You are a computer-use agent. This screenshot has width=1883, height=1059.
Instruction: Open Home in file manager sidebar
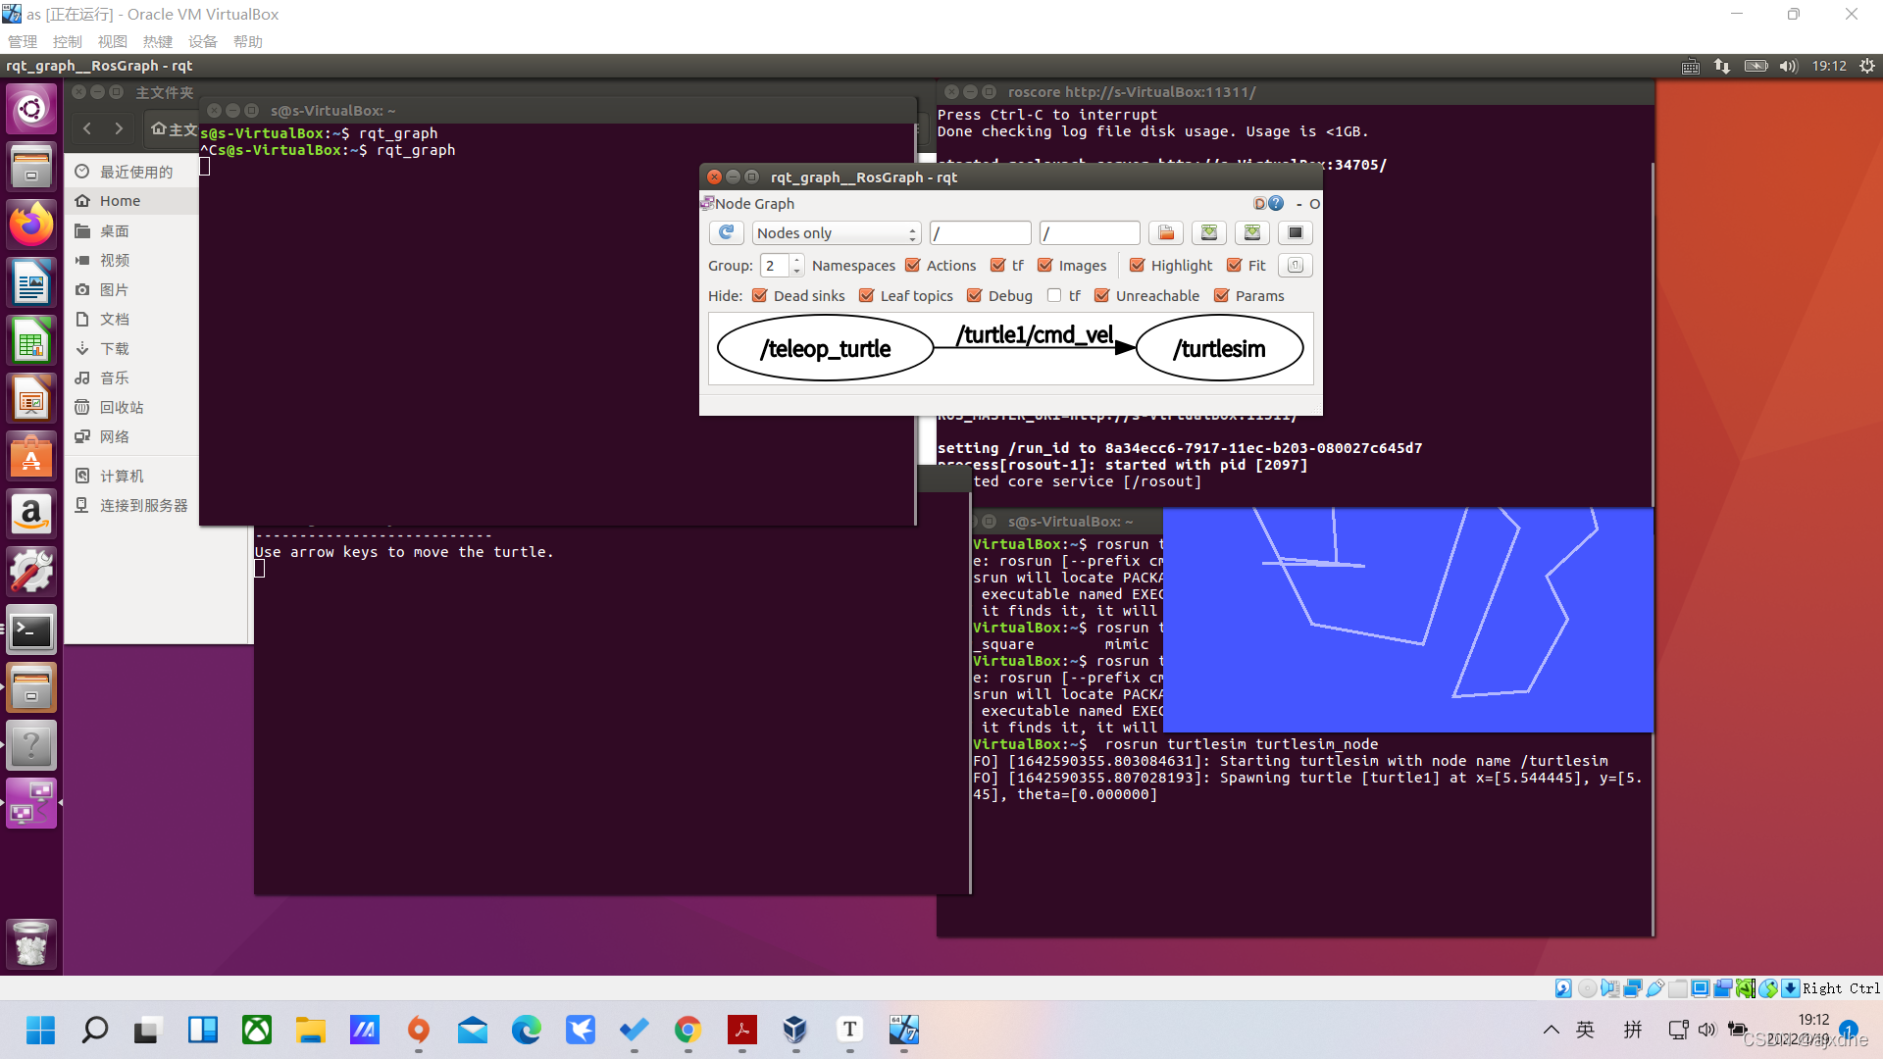pos(131,201)
